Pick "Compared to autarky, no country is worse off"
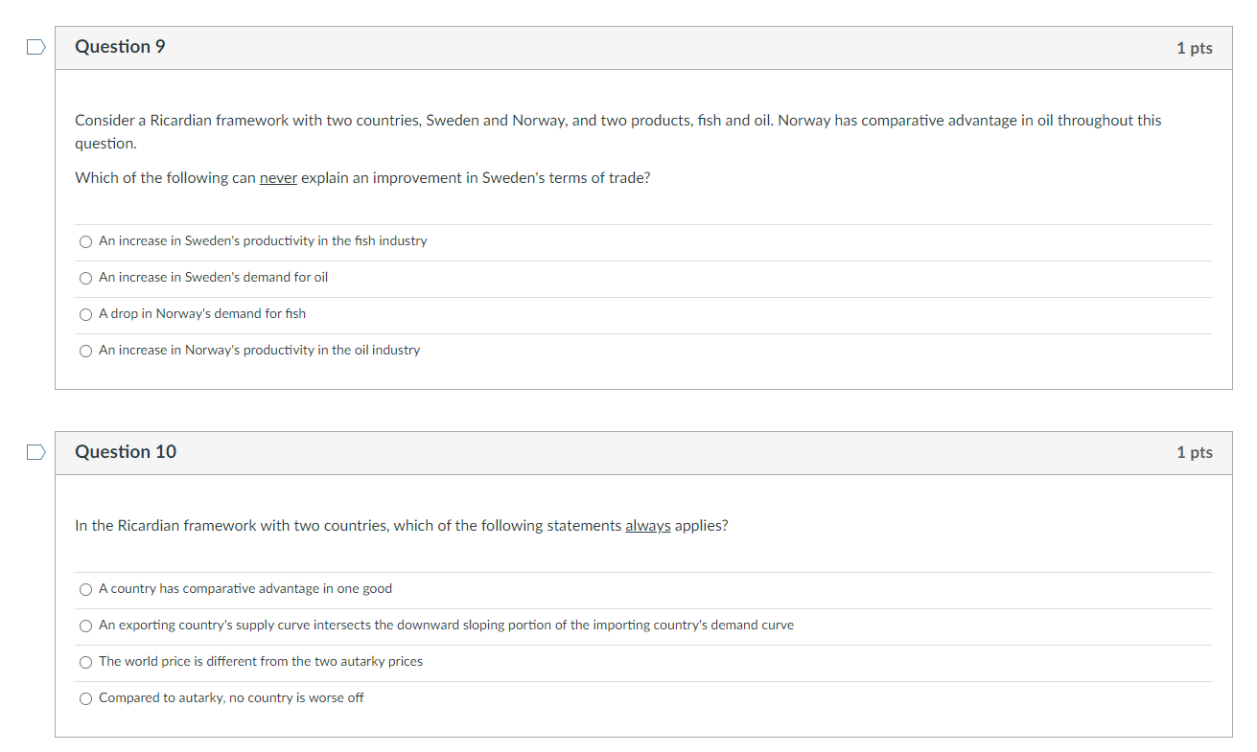 coord(85,698)
